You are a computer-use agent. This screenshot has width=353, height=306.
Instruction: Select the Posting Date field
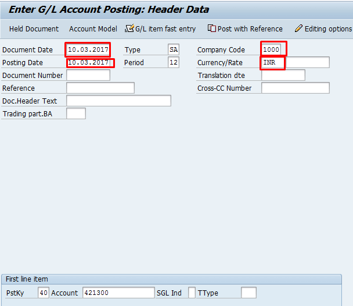tap(88, 62)
